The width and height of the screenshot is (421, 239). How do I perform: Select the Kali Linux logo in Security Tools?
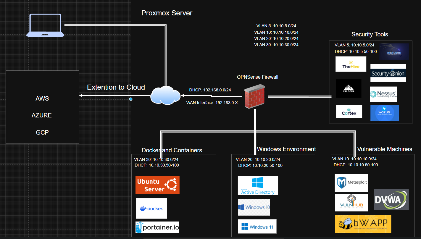pos(394,51)
